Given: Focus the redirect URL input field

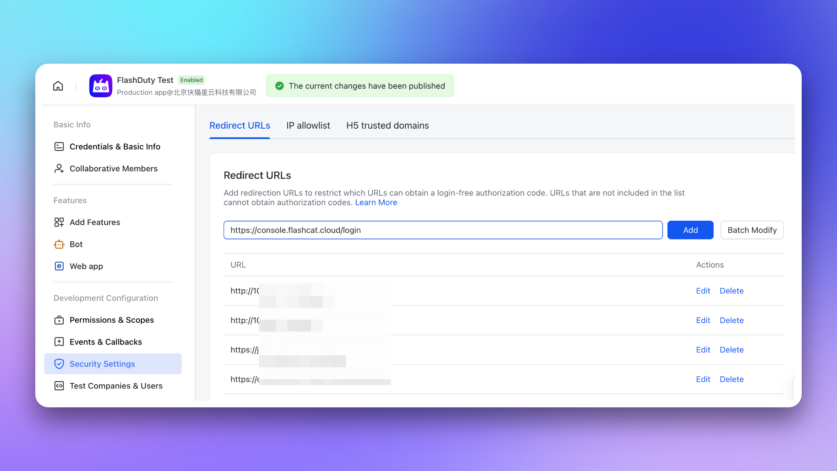Looking at the screenshot, I should coord(442,230).
